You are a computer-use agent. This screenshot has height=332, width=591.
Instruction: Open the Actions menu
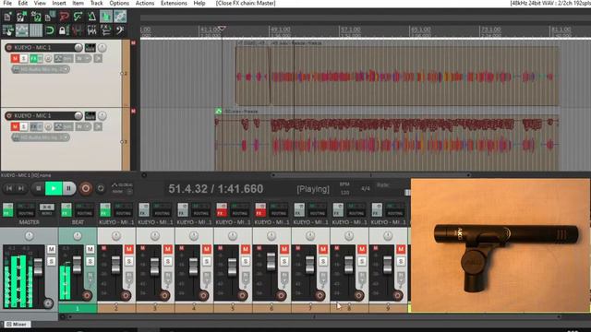pyautogui.click(x=145, y=4)
